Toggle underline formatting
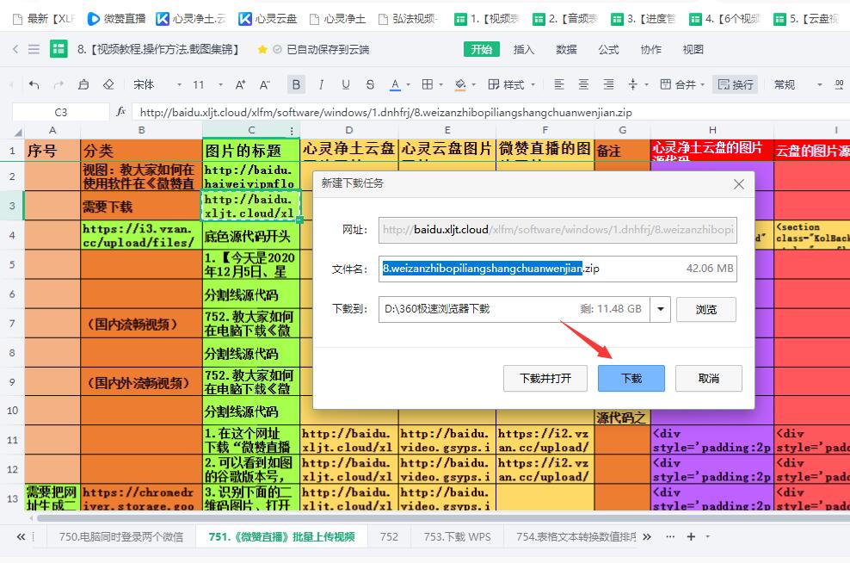Screen dimensions: 850x563 [345, 84]
